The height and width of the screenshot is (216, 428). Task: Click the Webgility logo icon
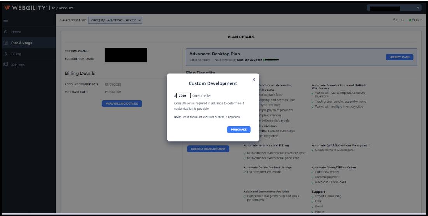pos(7,8)
